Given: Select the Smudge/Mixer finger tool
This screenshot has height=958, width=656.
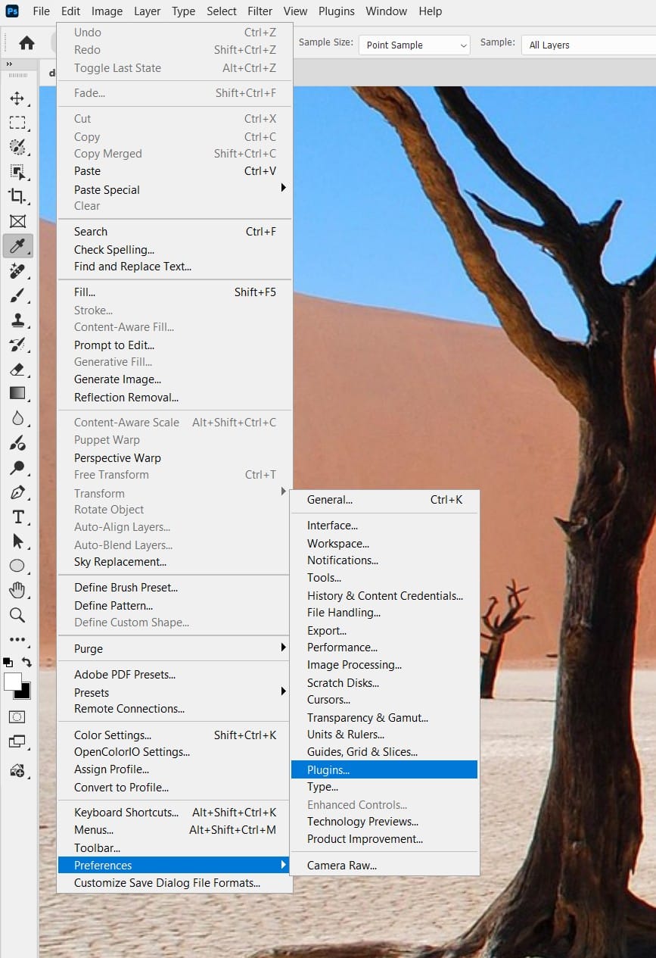Looking at the screenshot, I should click(17, 443).
